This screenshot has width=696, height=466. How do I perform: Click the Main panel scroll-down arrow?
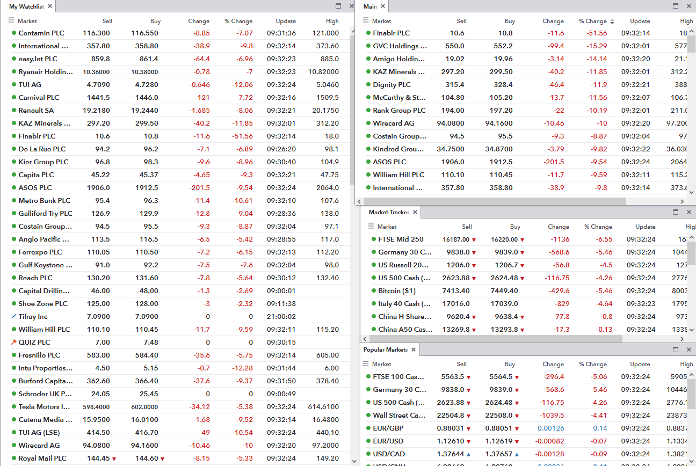click(691, 192)
